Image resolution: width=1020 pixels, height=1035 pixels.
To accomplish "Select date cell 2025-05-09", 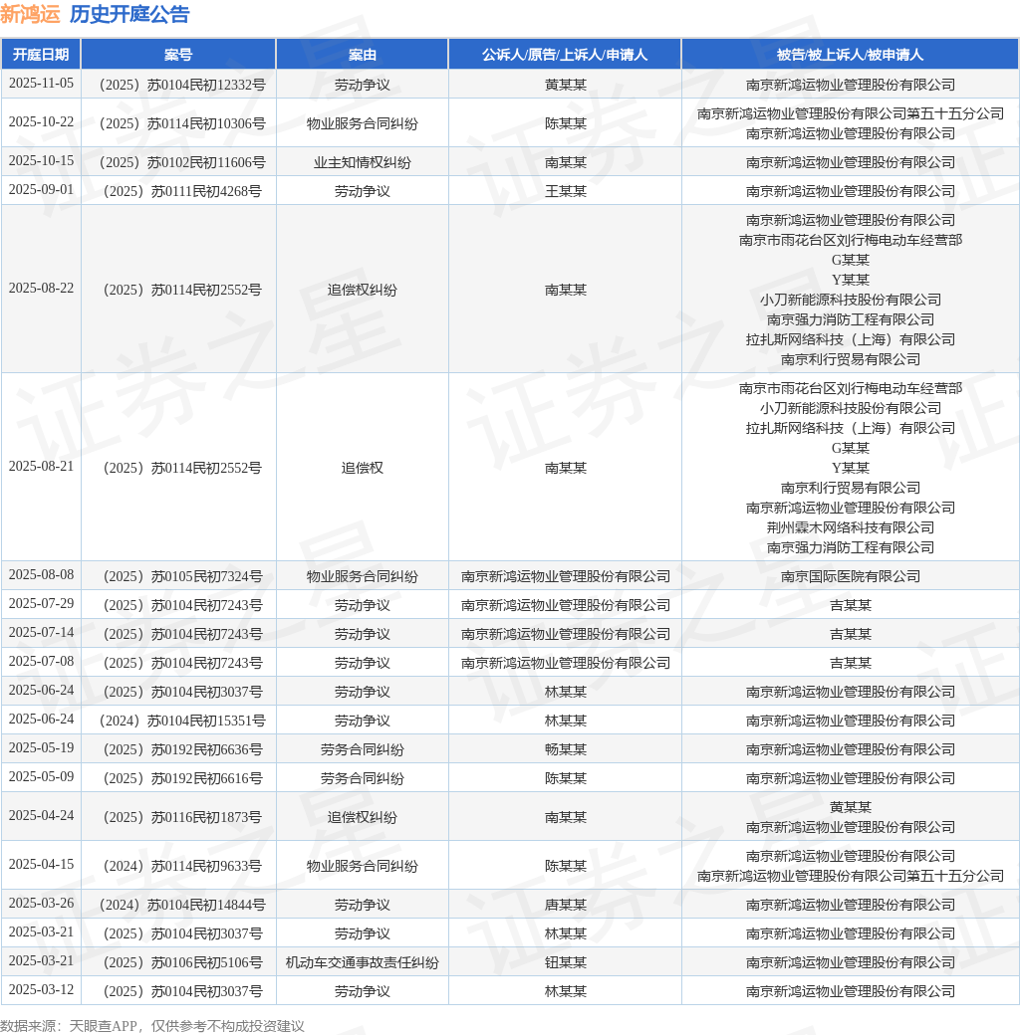I will pyautogui.click(x=41, y=777).
